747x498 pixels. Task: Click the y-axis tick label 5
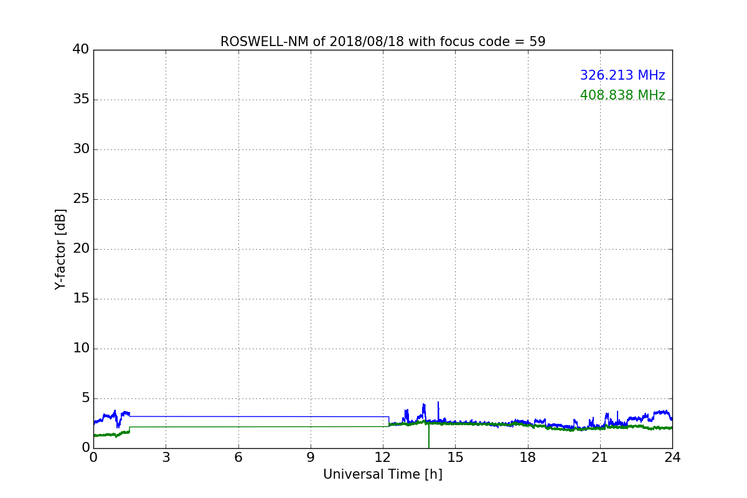[85, 398]
